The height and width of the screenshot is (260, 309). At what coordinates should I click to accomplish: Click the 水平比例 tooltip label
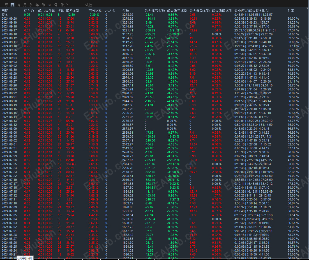click(x=25, y=258)
